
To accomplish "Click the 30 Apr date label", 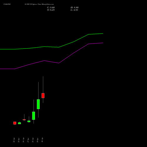I will [x=42, y=140].
